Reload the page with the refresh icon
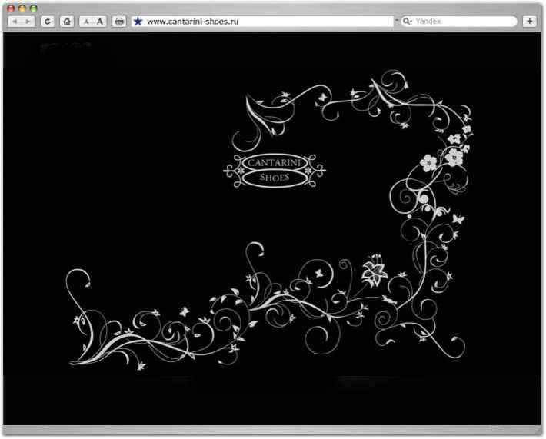This screenshot has width=546, height=439. coord(48,22)
